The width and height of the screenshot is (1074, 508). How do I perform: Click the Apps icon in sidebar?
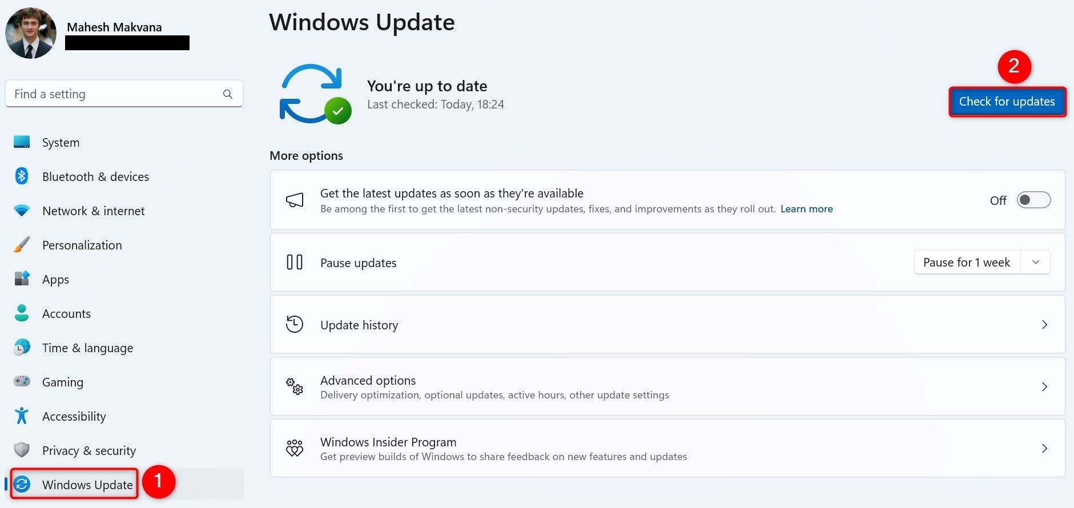(x=22, y=279)
